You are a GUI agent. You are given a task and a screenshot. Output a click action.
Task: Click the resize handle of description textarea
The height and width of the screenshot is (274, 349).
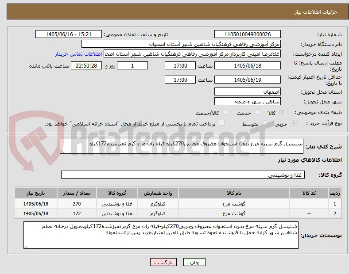pyautogui.click(x=62, y=151)
